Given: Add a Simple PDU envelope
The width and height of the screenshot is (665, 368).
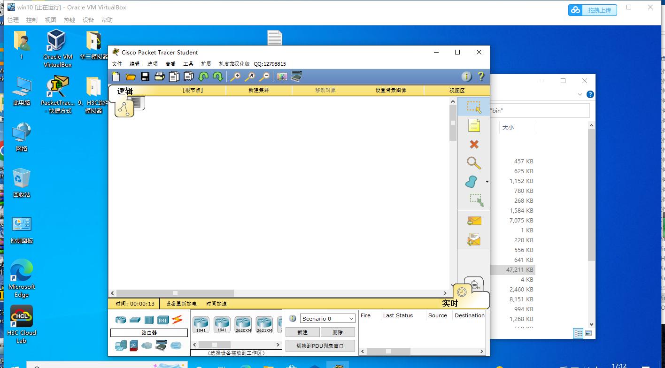Looking at the screenshot, I should pos(474,221).
